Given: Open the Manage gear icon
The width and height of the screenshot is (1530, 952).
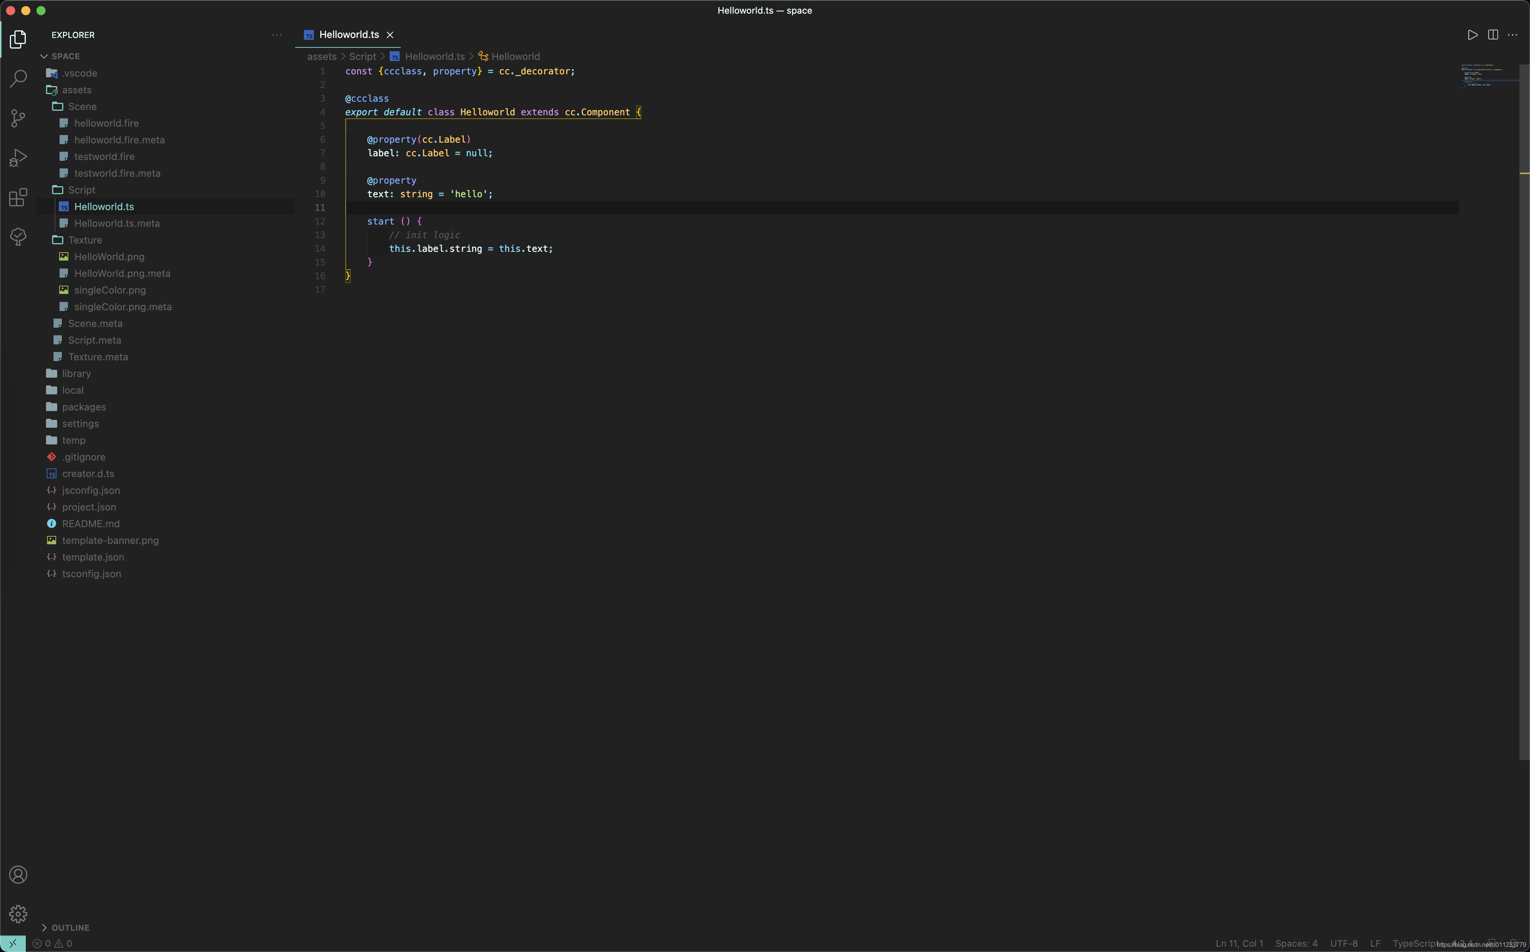Looking at the screenshot, I should [18, 914].
